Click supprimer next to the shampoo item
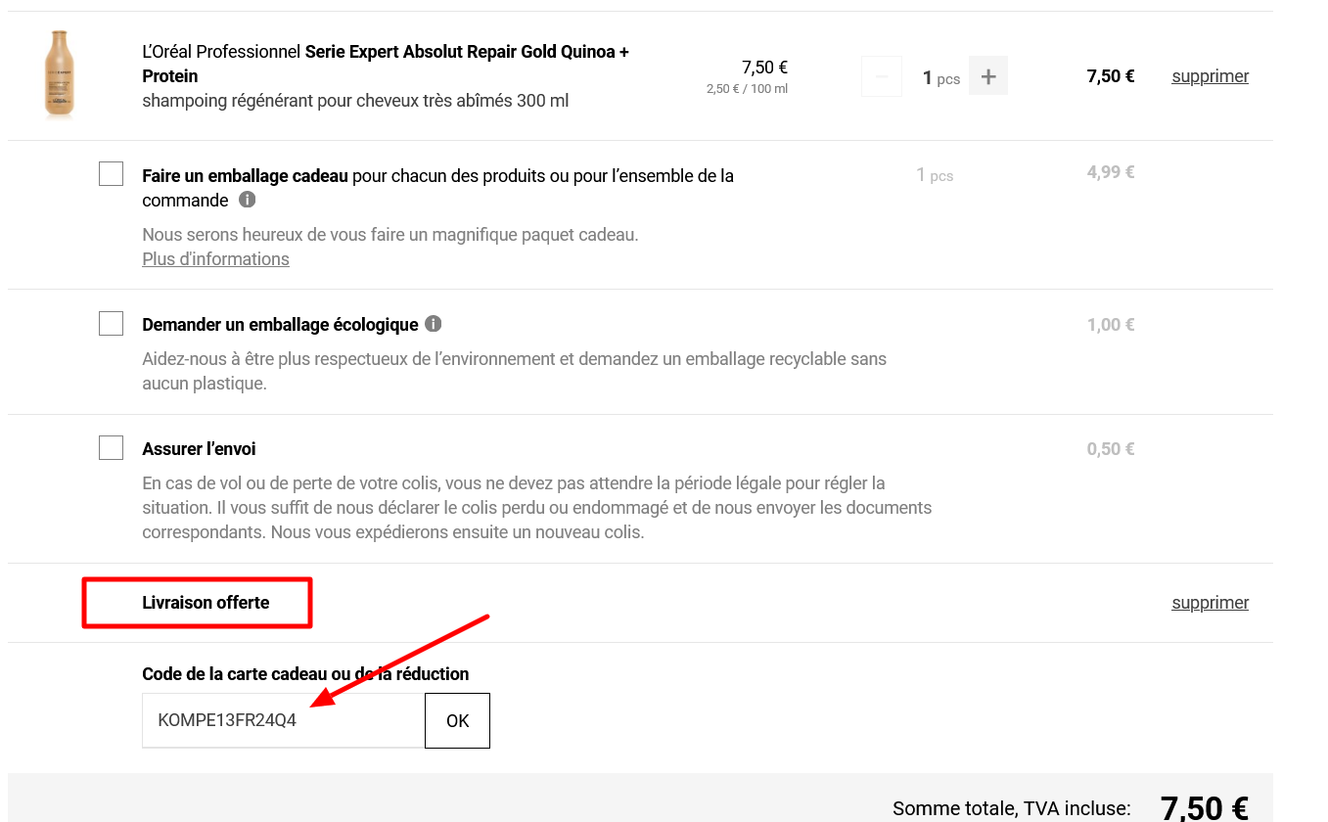 1210,76
